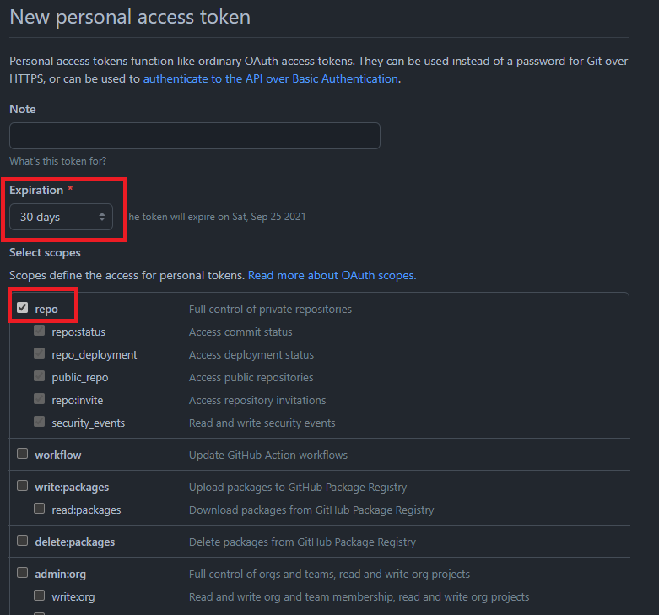Toggle the repo:status checkbox
659x615 pixels.
click(40, 332)
